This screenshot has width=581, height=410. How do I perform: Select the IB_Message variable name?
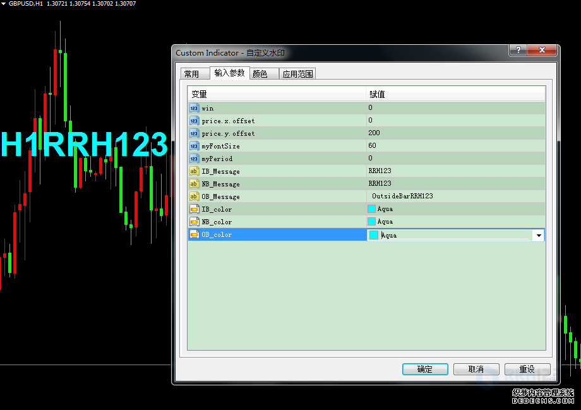(x=220, y=171)
